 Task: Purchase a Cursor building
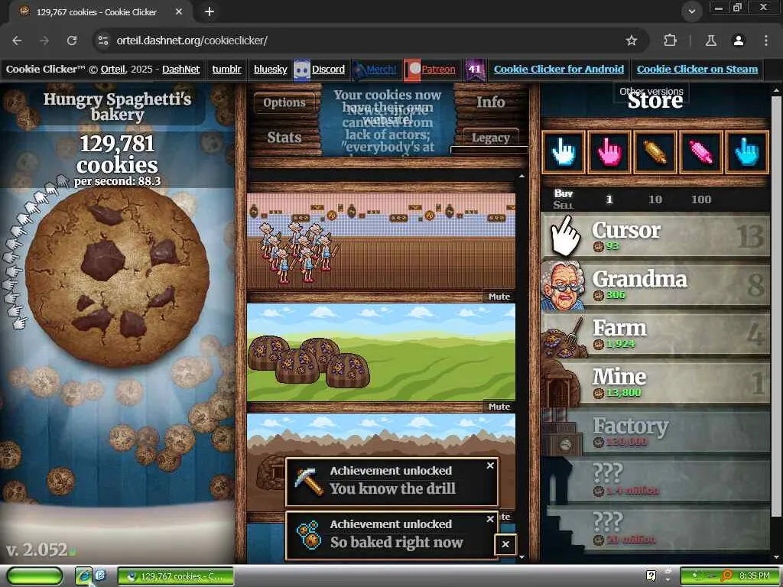(655, 235)
